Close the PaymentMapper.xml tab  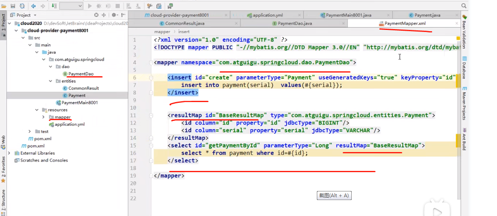tap(457, 24)
